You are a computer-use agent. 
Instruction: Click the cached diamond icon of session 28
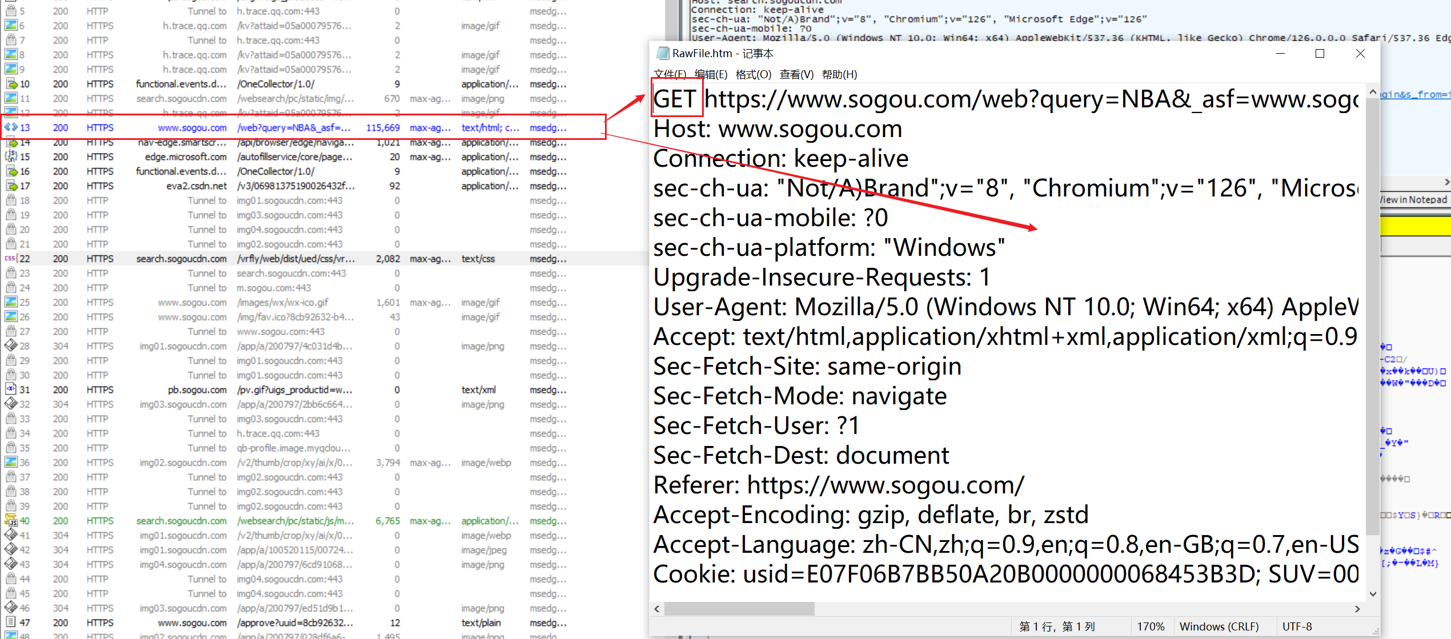coord(11,345)
